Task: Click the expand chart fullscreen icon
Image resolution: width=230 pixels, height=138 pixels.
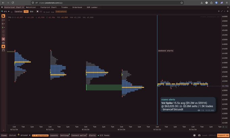Action: click(222, 11)
